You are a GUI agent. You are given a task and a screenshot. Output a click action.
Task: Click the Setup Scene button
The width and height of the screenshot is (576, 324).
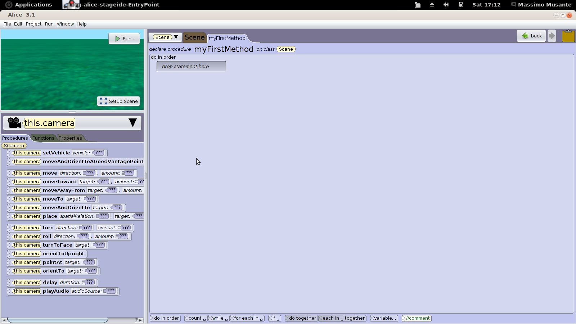118,101
